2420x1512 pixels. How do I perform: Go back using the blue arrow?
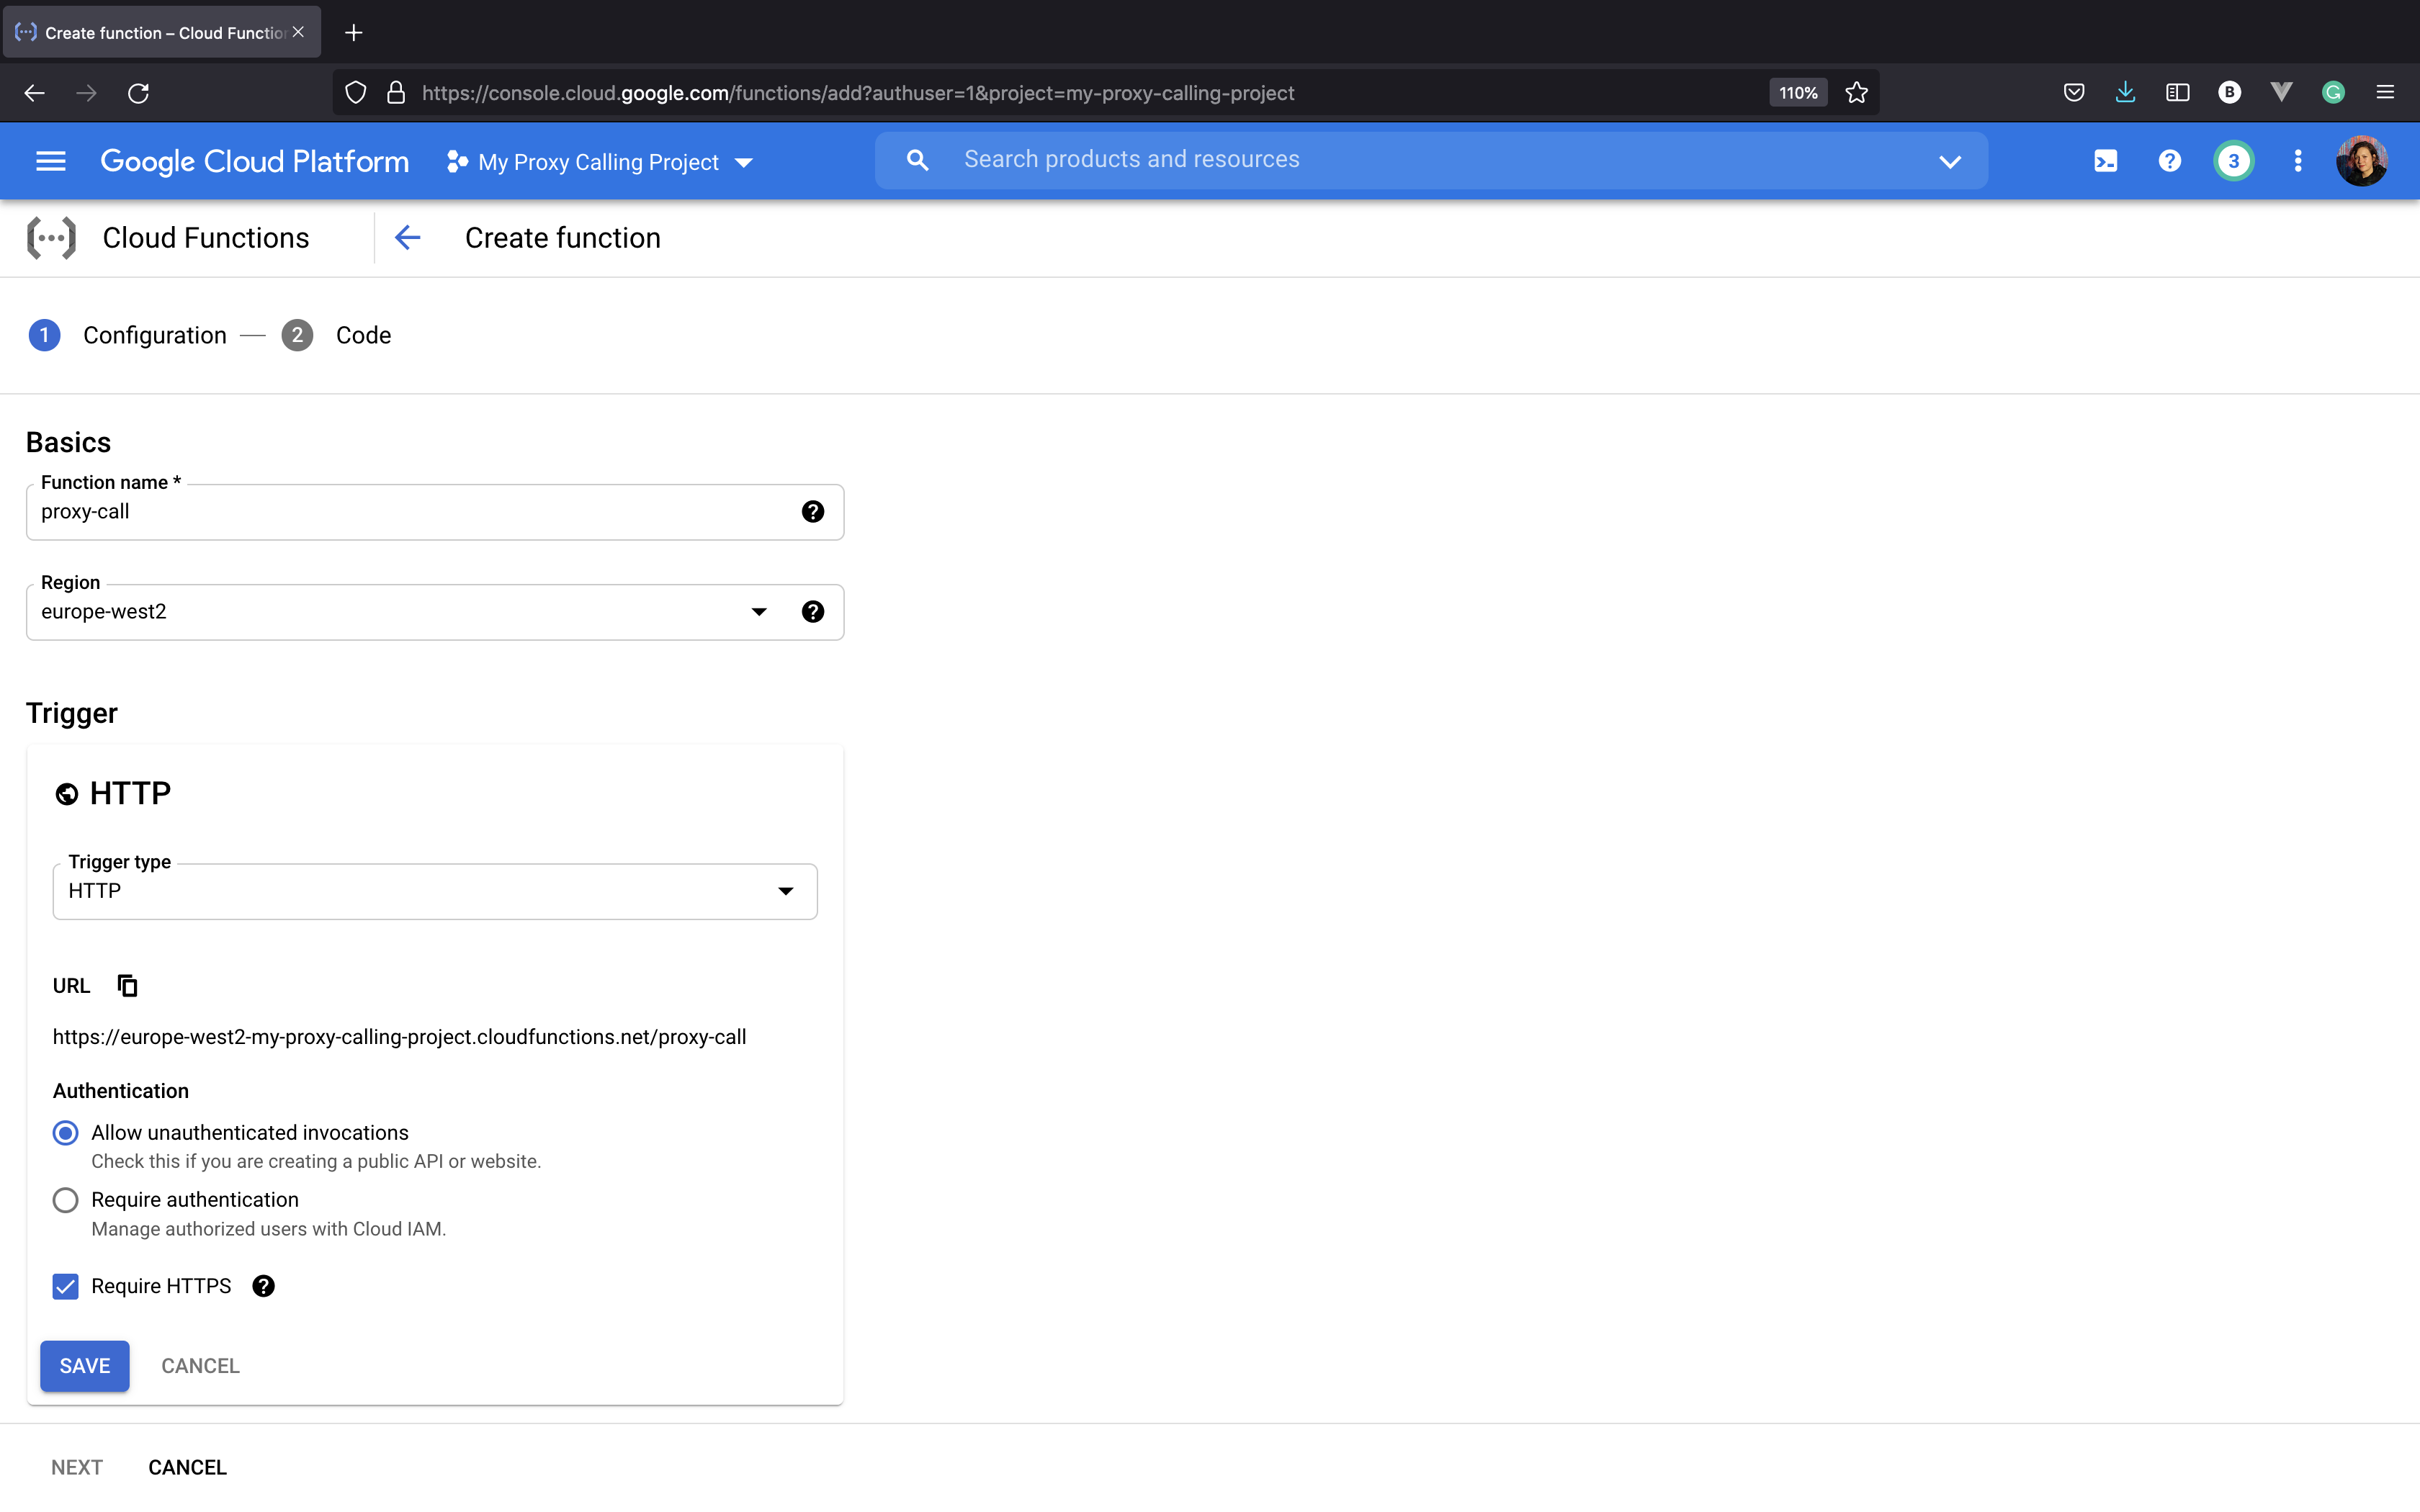pos(408,238)
